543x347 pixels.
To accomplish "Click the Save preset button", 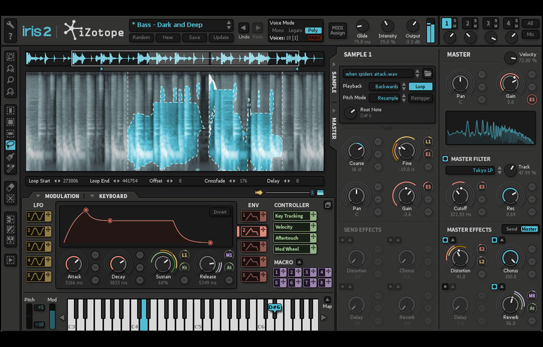I will [x=194, y=37].
